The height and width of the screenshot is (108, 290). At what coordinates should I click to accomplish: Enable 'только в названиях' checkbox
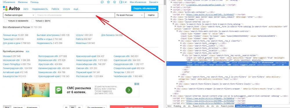click(x=5, y=21)
